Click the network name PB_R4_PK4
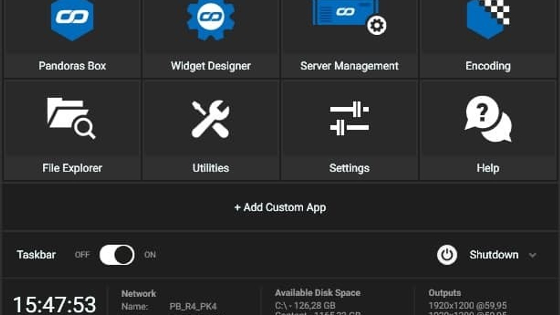This screenshot has height=315, width=560. (x=193, y=307)
